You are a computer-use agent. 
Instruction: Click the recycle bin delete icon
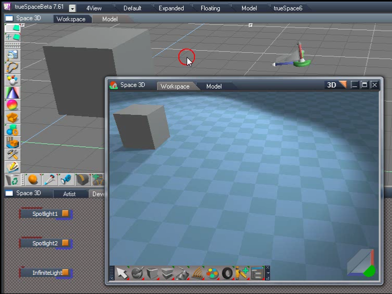12,180
